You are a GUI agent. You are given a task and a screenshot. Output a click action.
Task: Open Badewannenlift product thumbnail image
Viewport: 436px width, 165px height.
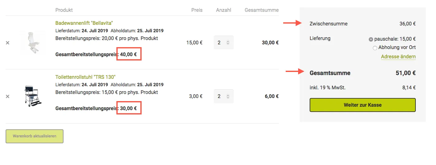pyautogui.click(x=33, y=43)
